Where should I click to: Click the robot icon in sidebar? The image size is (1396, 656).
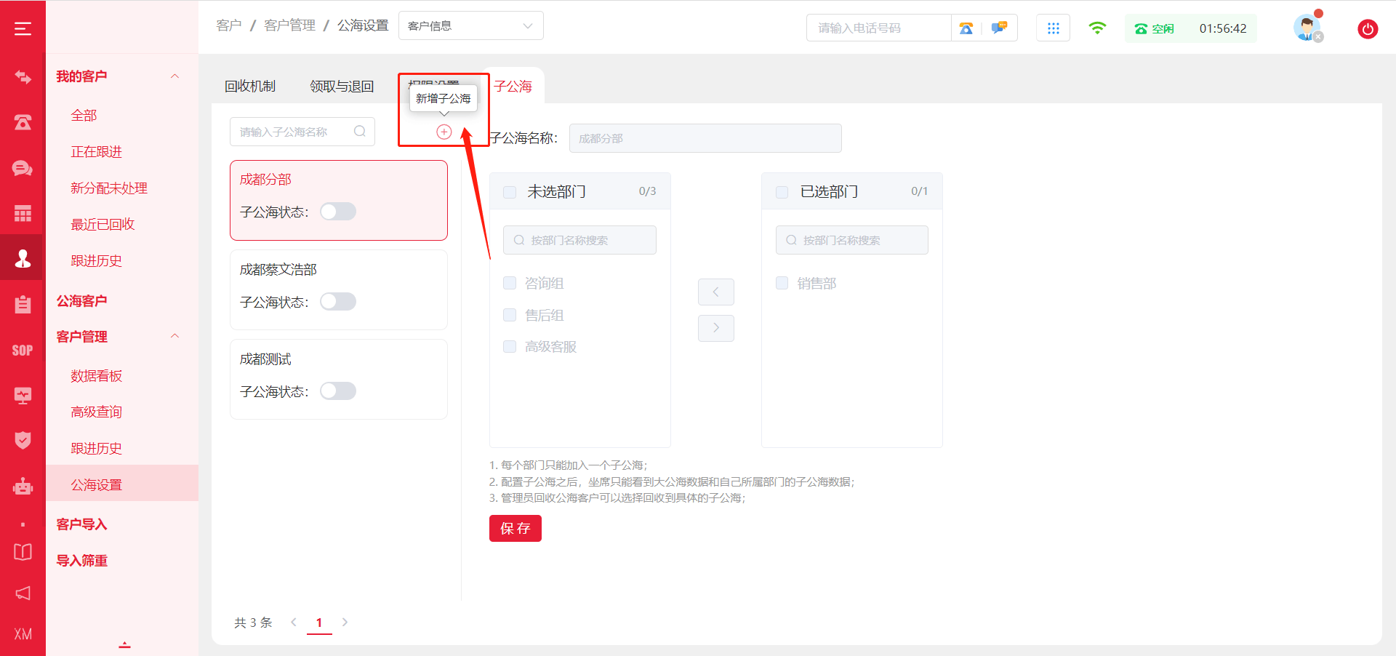[x=23, y=486]
